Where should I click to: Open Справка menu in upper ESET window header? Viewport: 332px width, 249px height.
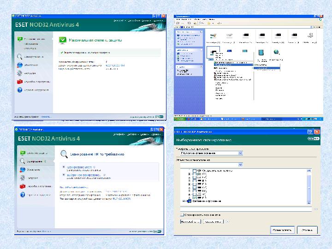[158, 21]
